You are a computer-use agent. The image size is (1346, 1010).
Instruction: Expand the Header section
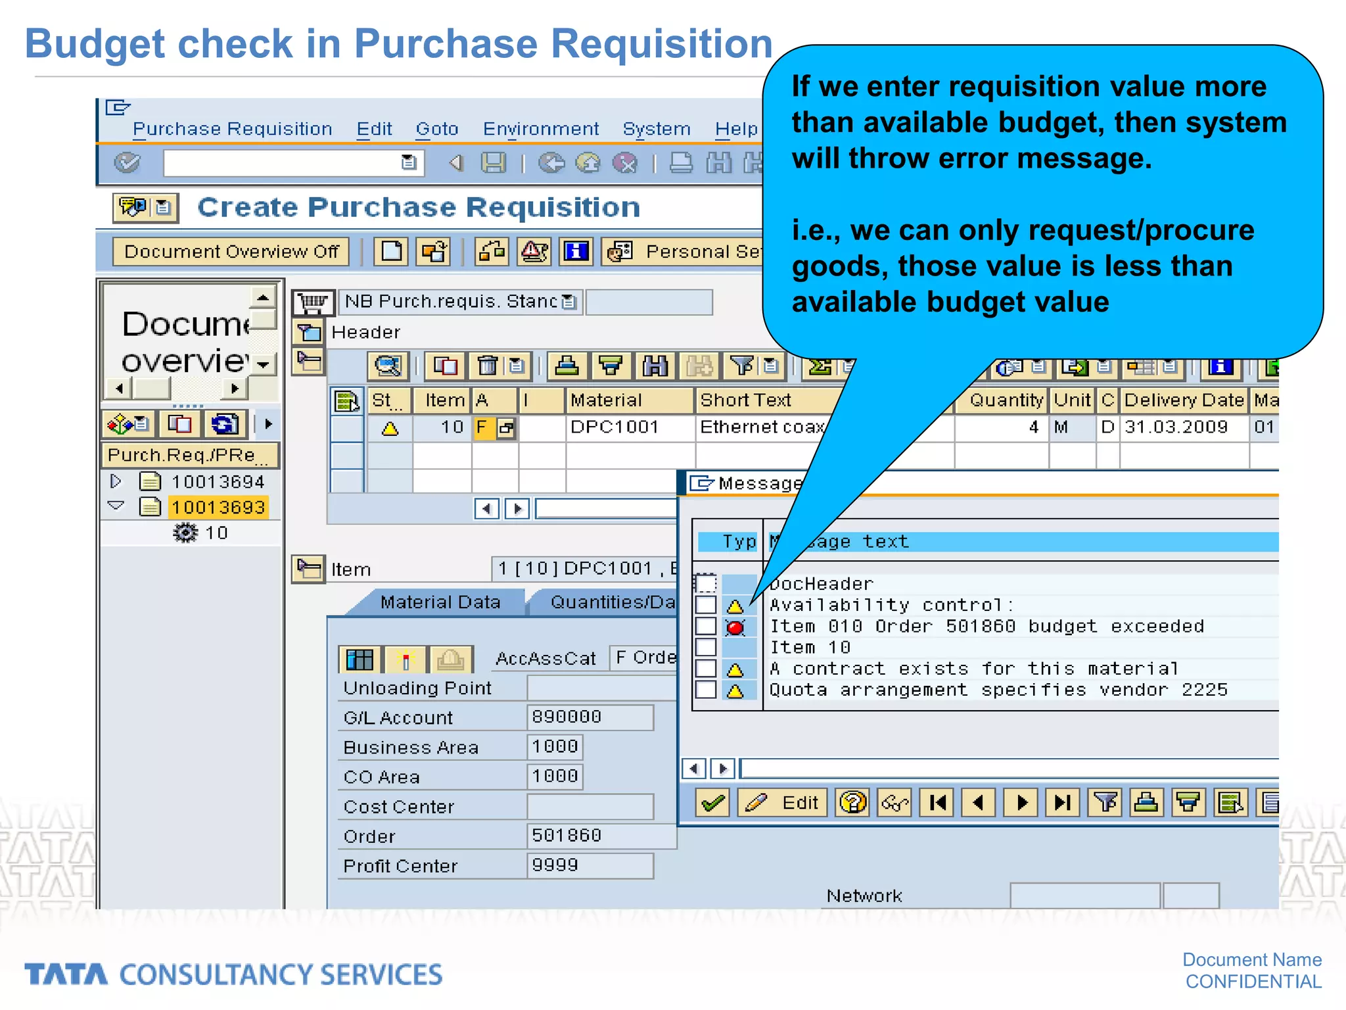click(309, 332)
